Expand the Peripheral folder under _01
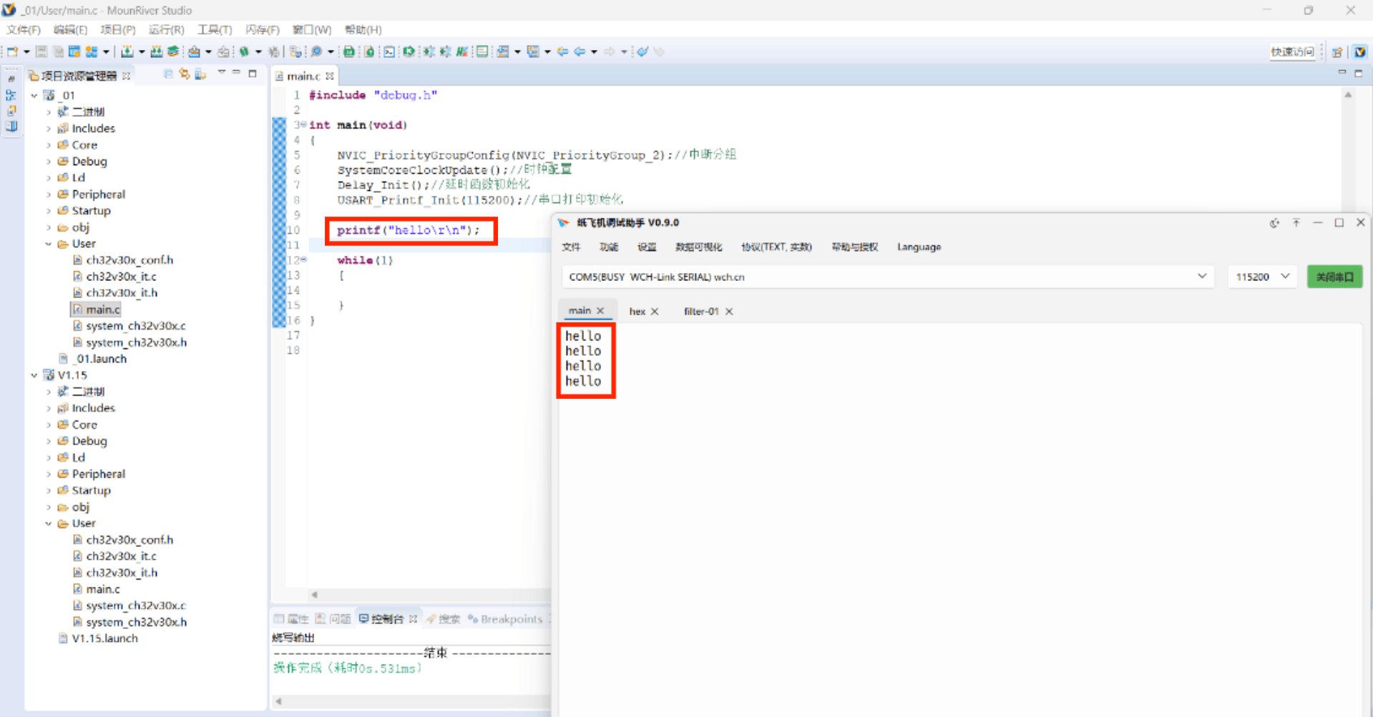This screenshot has width=1373, height=717. (49, 194)
